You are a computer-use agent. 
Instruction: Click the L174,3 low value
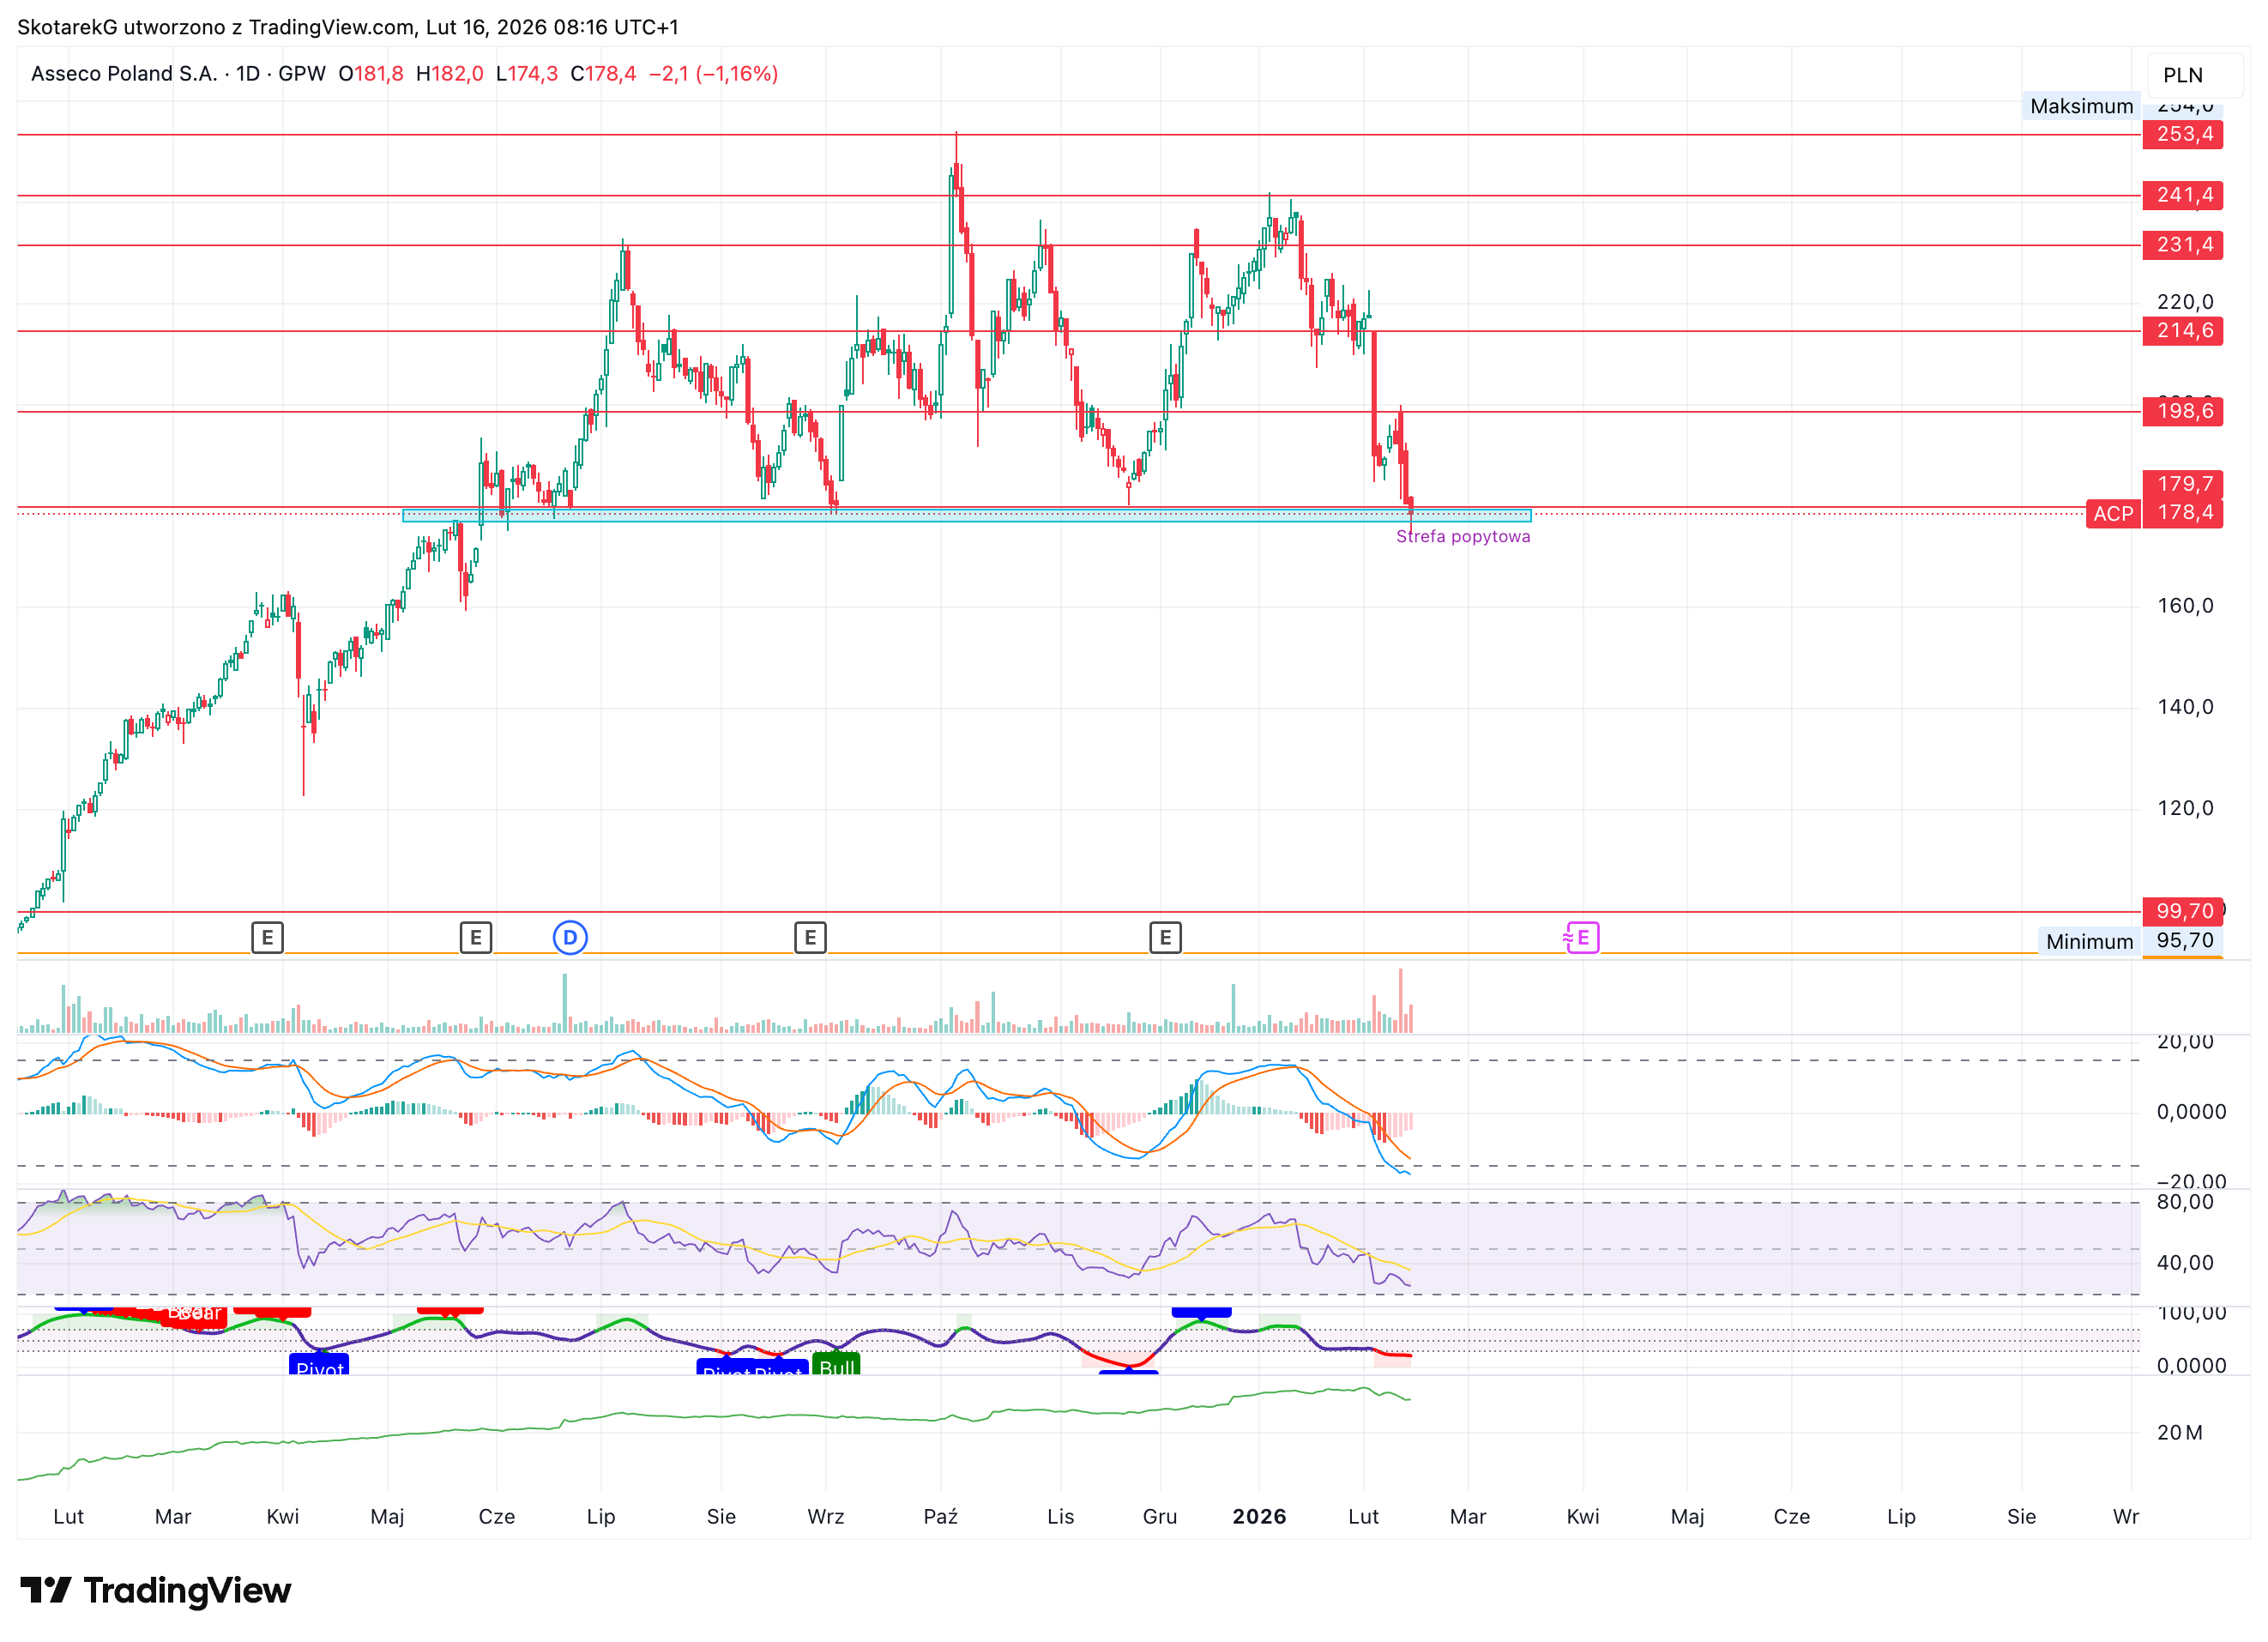(527, 73)
